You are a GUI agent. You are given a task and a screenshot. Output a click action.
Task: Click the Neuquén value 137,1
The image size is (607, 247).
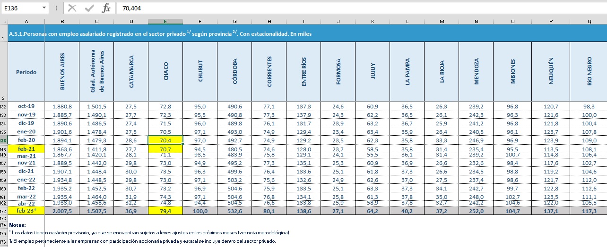pos(551,211)
